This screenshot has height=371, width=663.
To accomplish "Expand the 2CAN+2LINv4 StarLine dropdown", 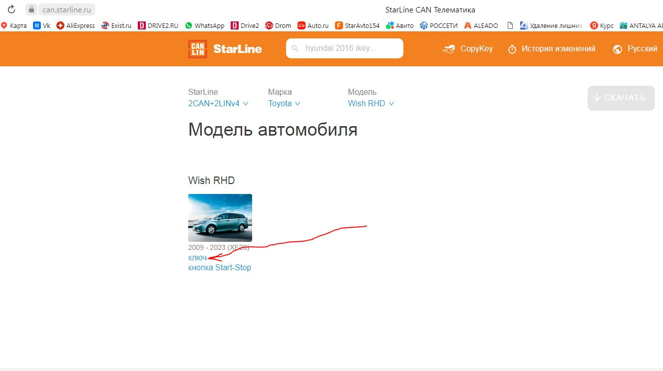I will pos(218,104).
